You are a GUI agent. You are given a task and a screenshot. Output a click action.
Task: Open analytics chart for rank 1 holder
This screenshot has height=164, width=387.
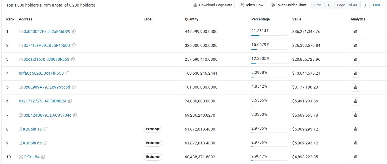(355, 32)
